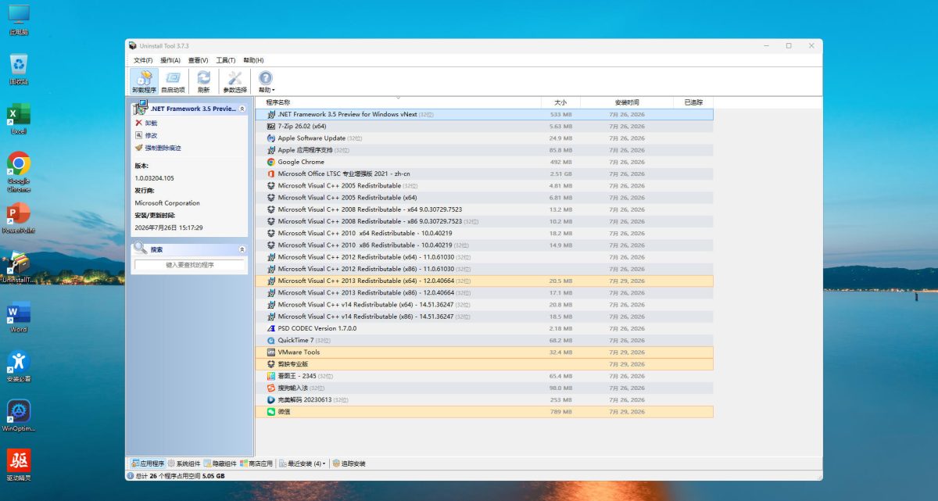The height and width of the screenshot is (501, 938).
Task: Switch to the 隐藏组件 tab
Action: point(220,463)
